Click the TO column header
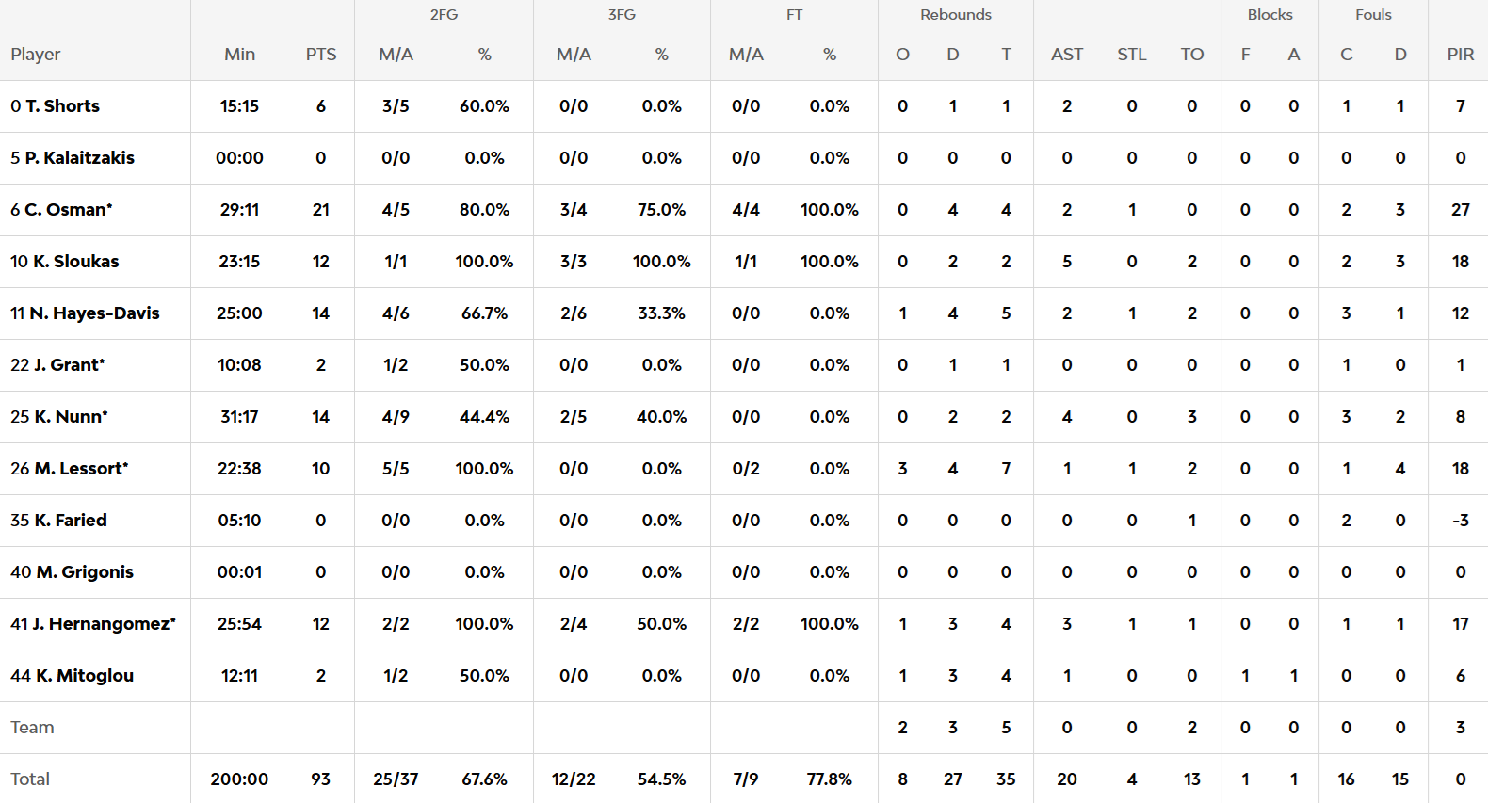The image size is (1488, 803). (1192, 55)
